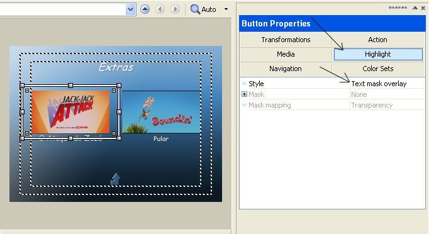Open the Color Sets tab
The image size is (429, 234).
coord(377,69)
